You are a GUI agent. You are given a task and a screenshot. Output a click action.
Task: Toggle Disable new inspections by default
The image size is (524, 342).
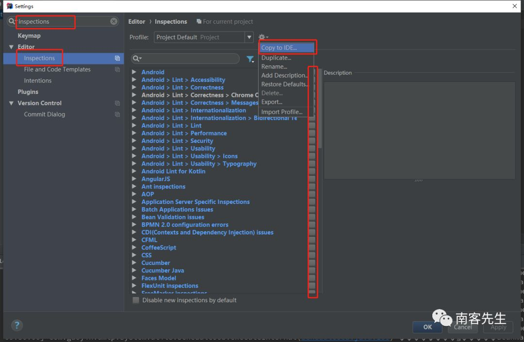click(x=136, y=300)
